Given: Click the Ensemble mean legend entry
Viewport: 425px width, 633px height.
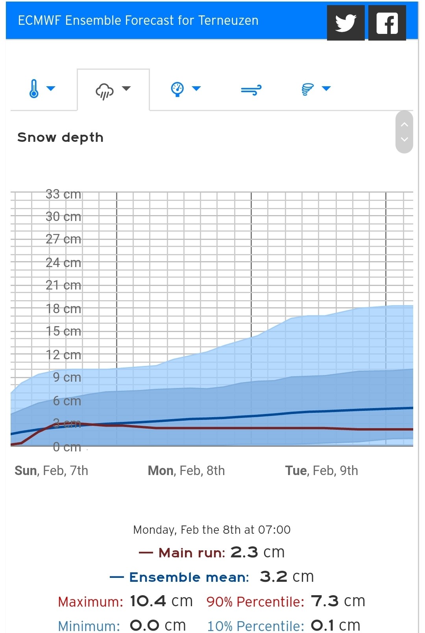Looking at the screenshot, I should (x=212, y=577).
